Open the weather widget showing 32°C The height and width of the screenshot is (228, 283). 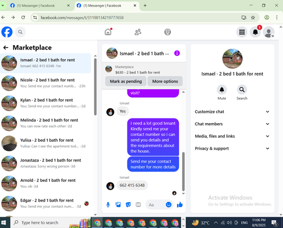[200, 223]
